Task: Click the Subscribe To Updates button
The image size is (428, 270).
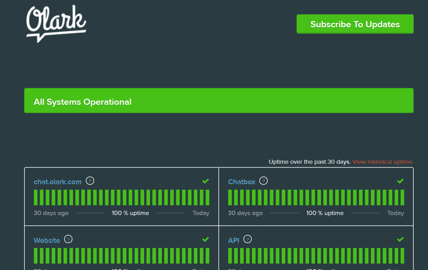Action: [355, 24]
